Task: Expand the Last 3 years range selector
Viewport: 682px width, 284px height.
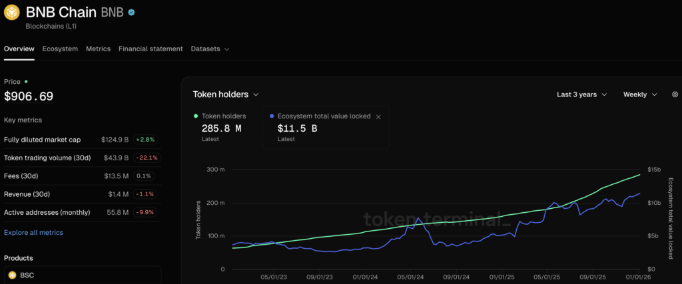Action: (x=581, y=94)
